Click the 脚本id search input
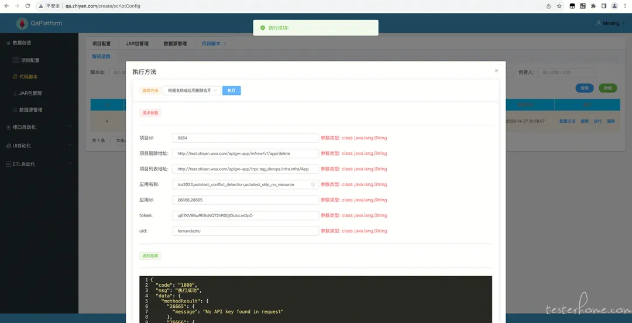Screen dimensions: 632x323 click(118, 73)
